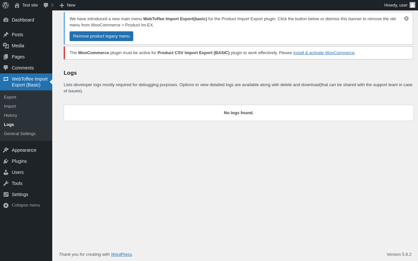The width and height of the screenshot is (418, 261).
Task: Click Remove product legacy menu button
Action: pyautogui.click(x=101, y=36)
